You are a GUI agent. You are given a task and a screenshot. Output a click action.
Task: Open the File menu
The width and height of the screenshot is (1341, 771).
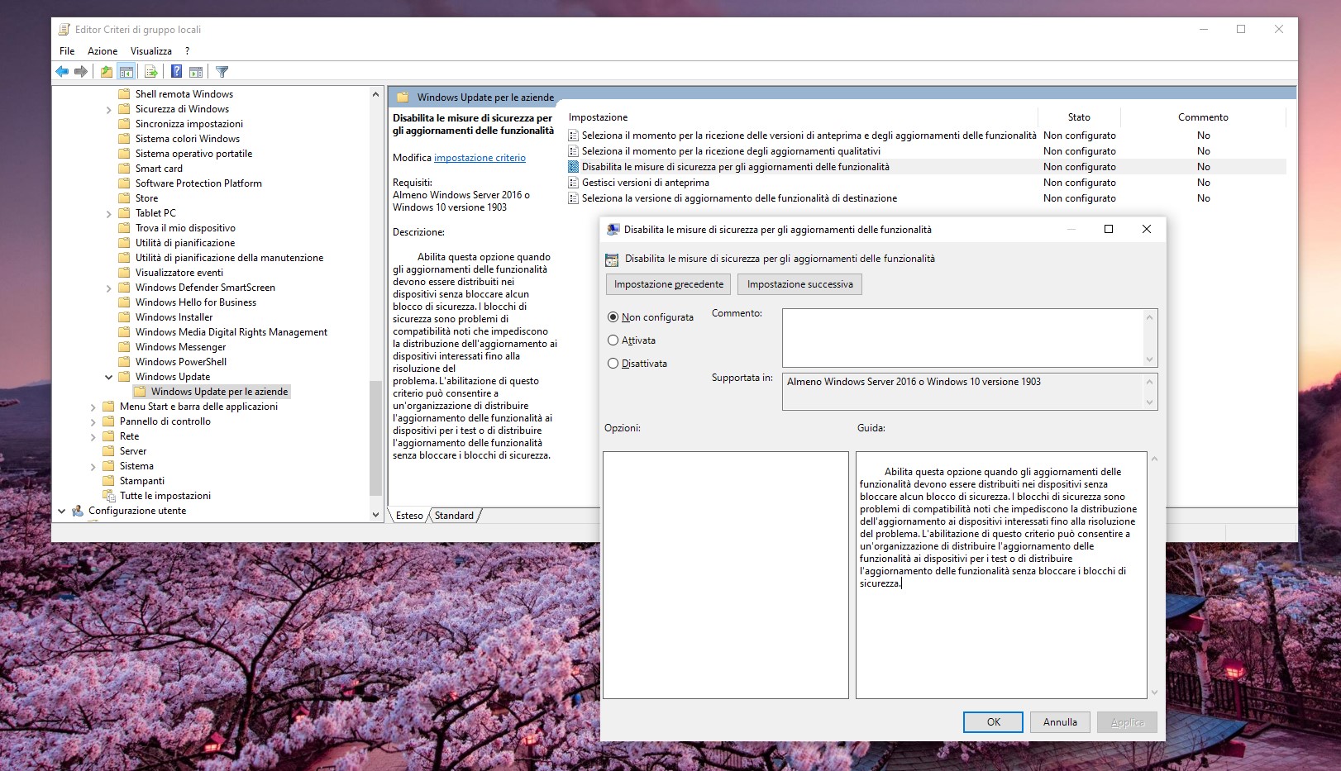(67, 51)
